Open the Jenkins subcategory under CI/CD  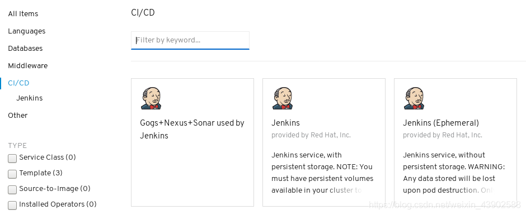pyautogui.click(x=30, y=98)
